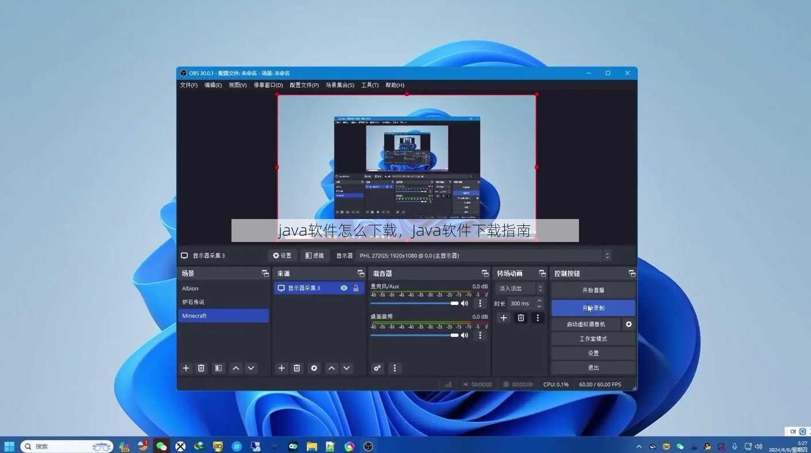Image resolution: width=811 pixels, height=453 pixels.
Task: Select the 显示器采集 3 source row
Action: (319, 288)
